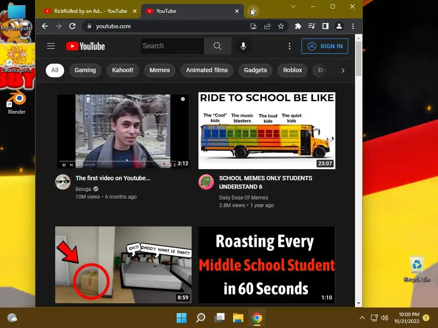Screen dimensions: 438x328
Task: Open DataWagon desktop shortcut
Action: click(x=17, y=59)
